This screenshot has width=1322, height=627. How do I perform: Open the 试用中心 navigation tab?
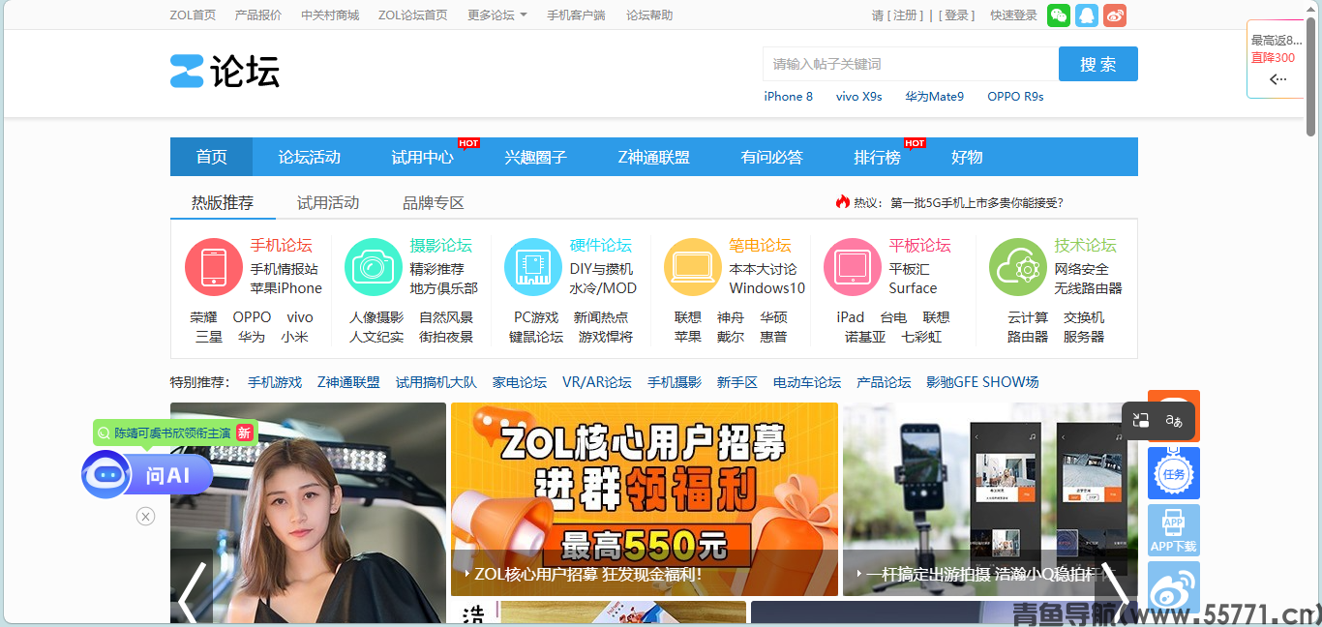pyautogui.click(x=422, y=157)
